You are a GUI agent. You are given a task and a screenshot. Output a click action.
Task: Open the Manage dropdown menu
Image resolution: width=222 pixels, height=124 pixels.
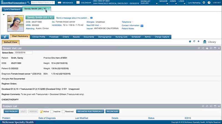pos(167,4)
